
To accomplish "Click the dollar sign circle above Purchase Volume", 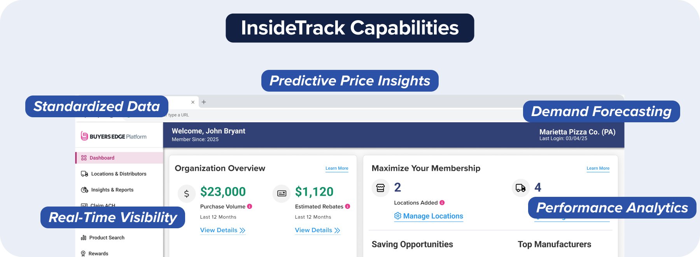I will pyautogui.click(x=187, y=193).
